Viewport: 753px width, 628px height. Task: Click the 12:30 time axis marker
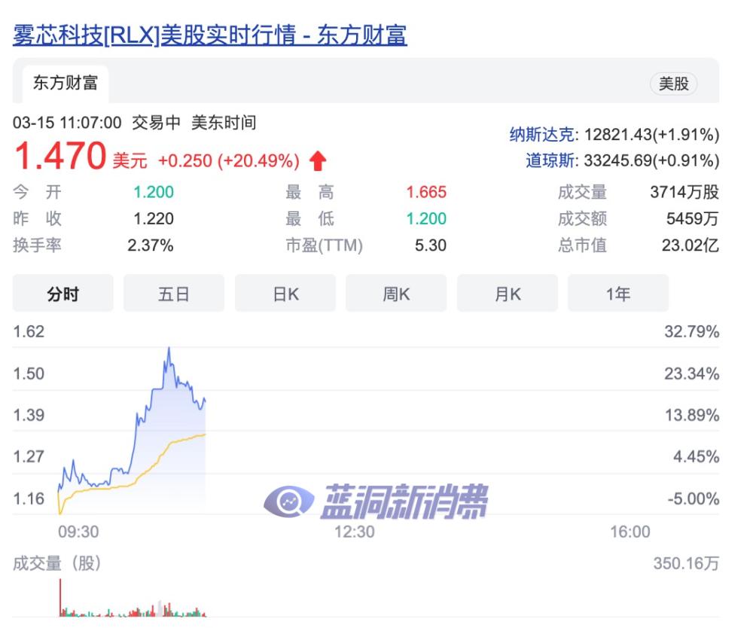pos(354,532)
